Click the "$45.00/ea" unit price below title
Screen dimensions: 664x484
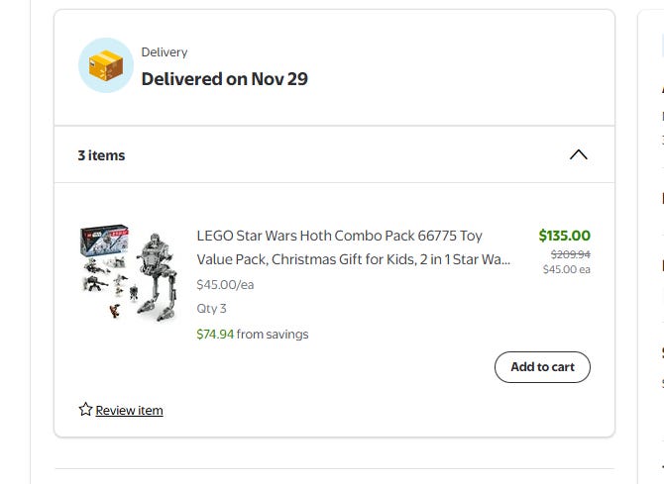(x=225, y=285)
